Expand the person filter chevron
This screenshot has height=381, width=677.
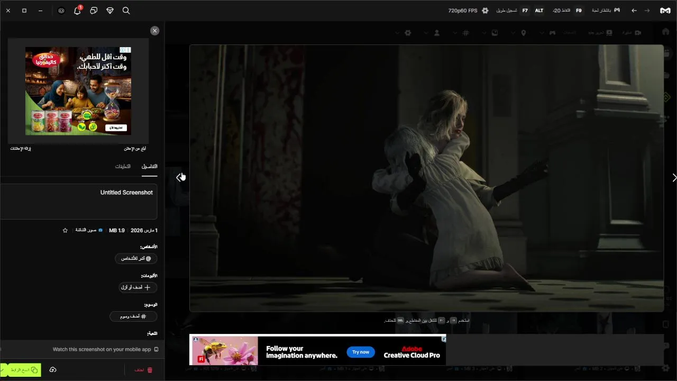[426, 33]
